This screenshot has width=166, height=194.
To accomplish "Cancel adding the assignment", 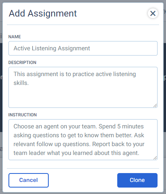I will [x=29, y=180].
